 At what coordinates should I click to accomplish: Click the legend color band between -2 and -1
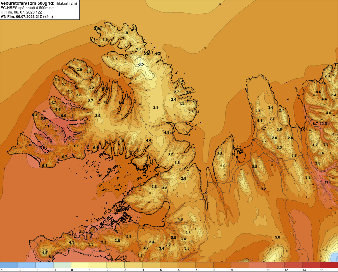coord(44,265)
